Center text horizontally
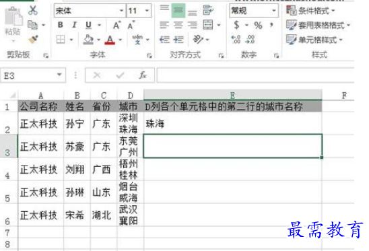The height and width of the screenshot is (251, 369). (178, 25)
